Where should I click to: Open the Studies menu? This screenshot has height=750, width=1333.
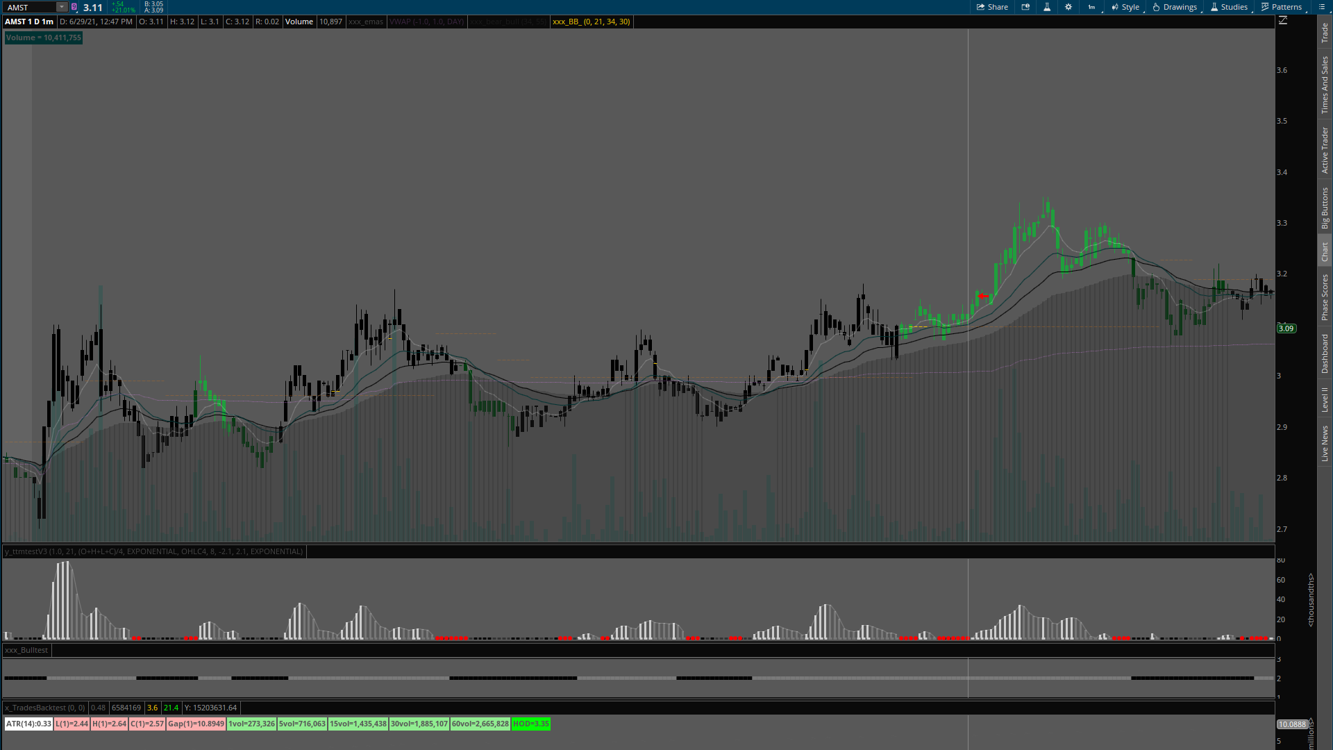pyautogui.click(x=1229, y=7)
